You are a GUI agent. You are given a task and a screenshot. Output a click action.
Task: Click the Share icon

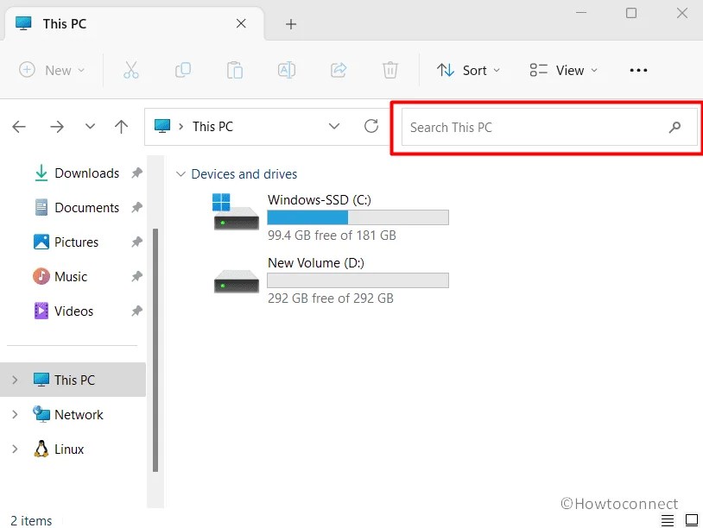(x=339, y=70)
